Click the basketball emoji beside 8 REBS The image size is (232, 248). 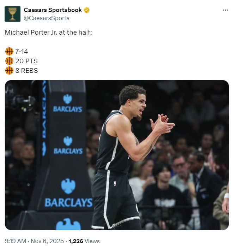click(9, 70)
